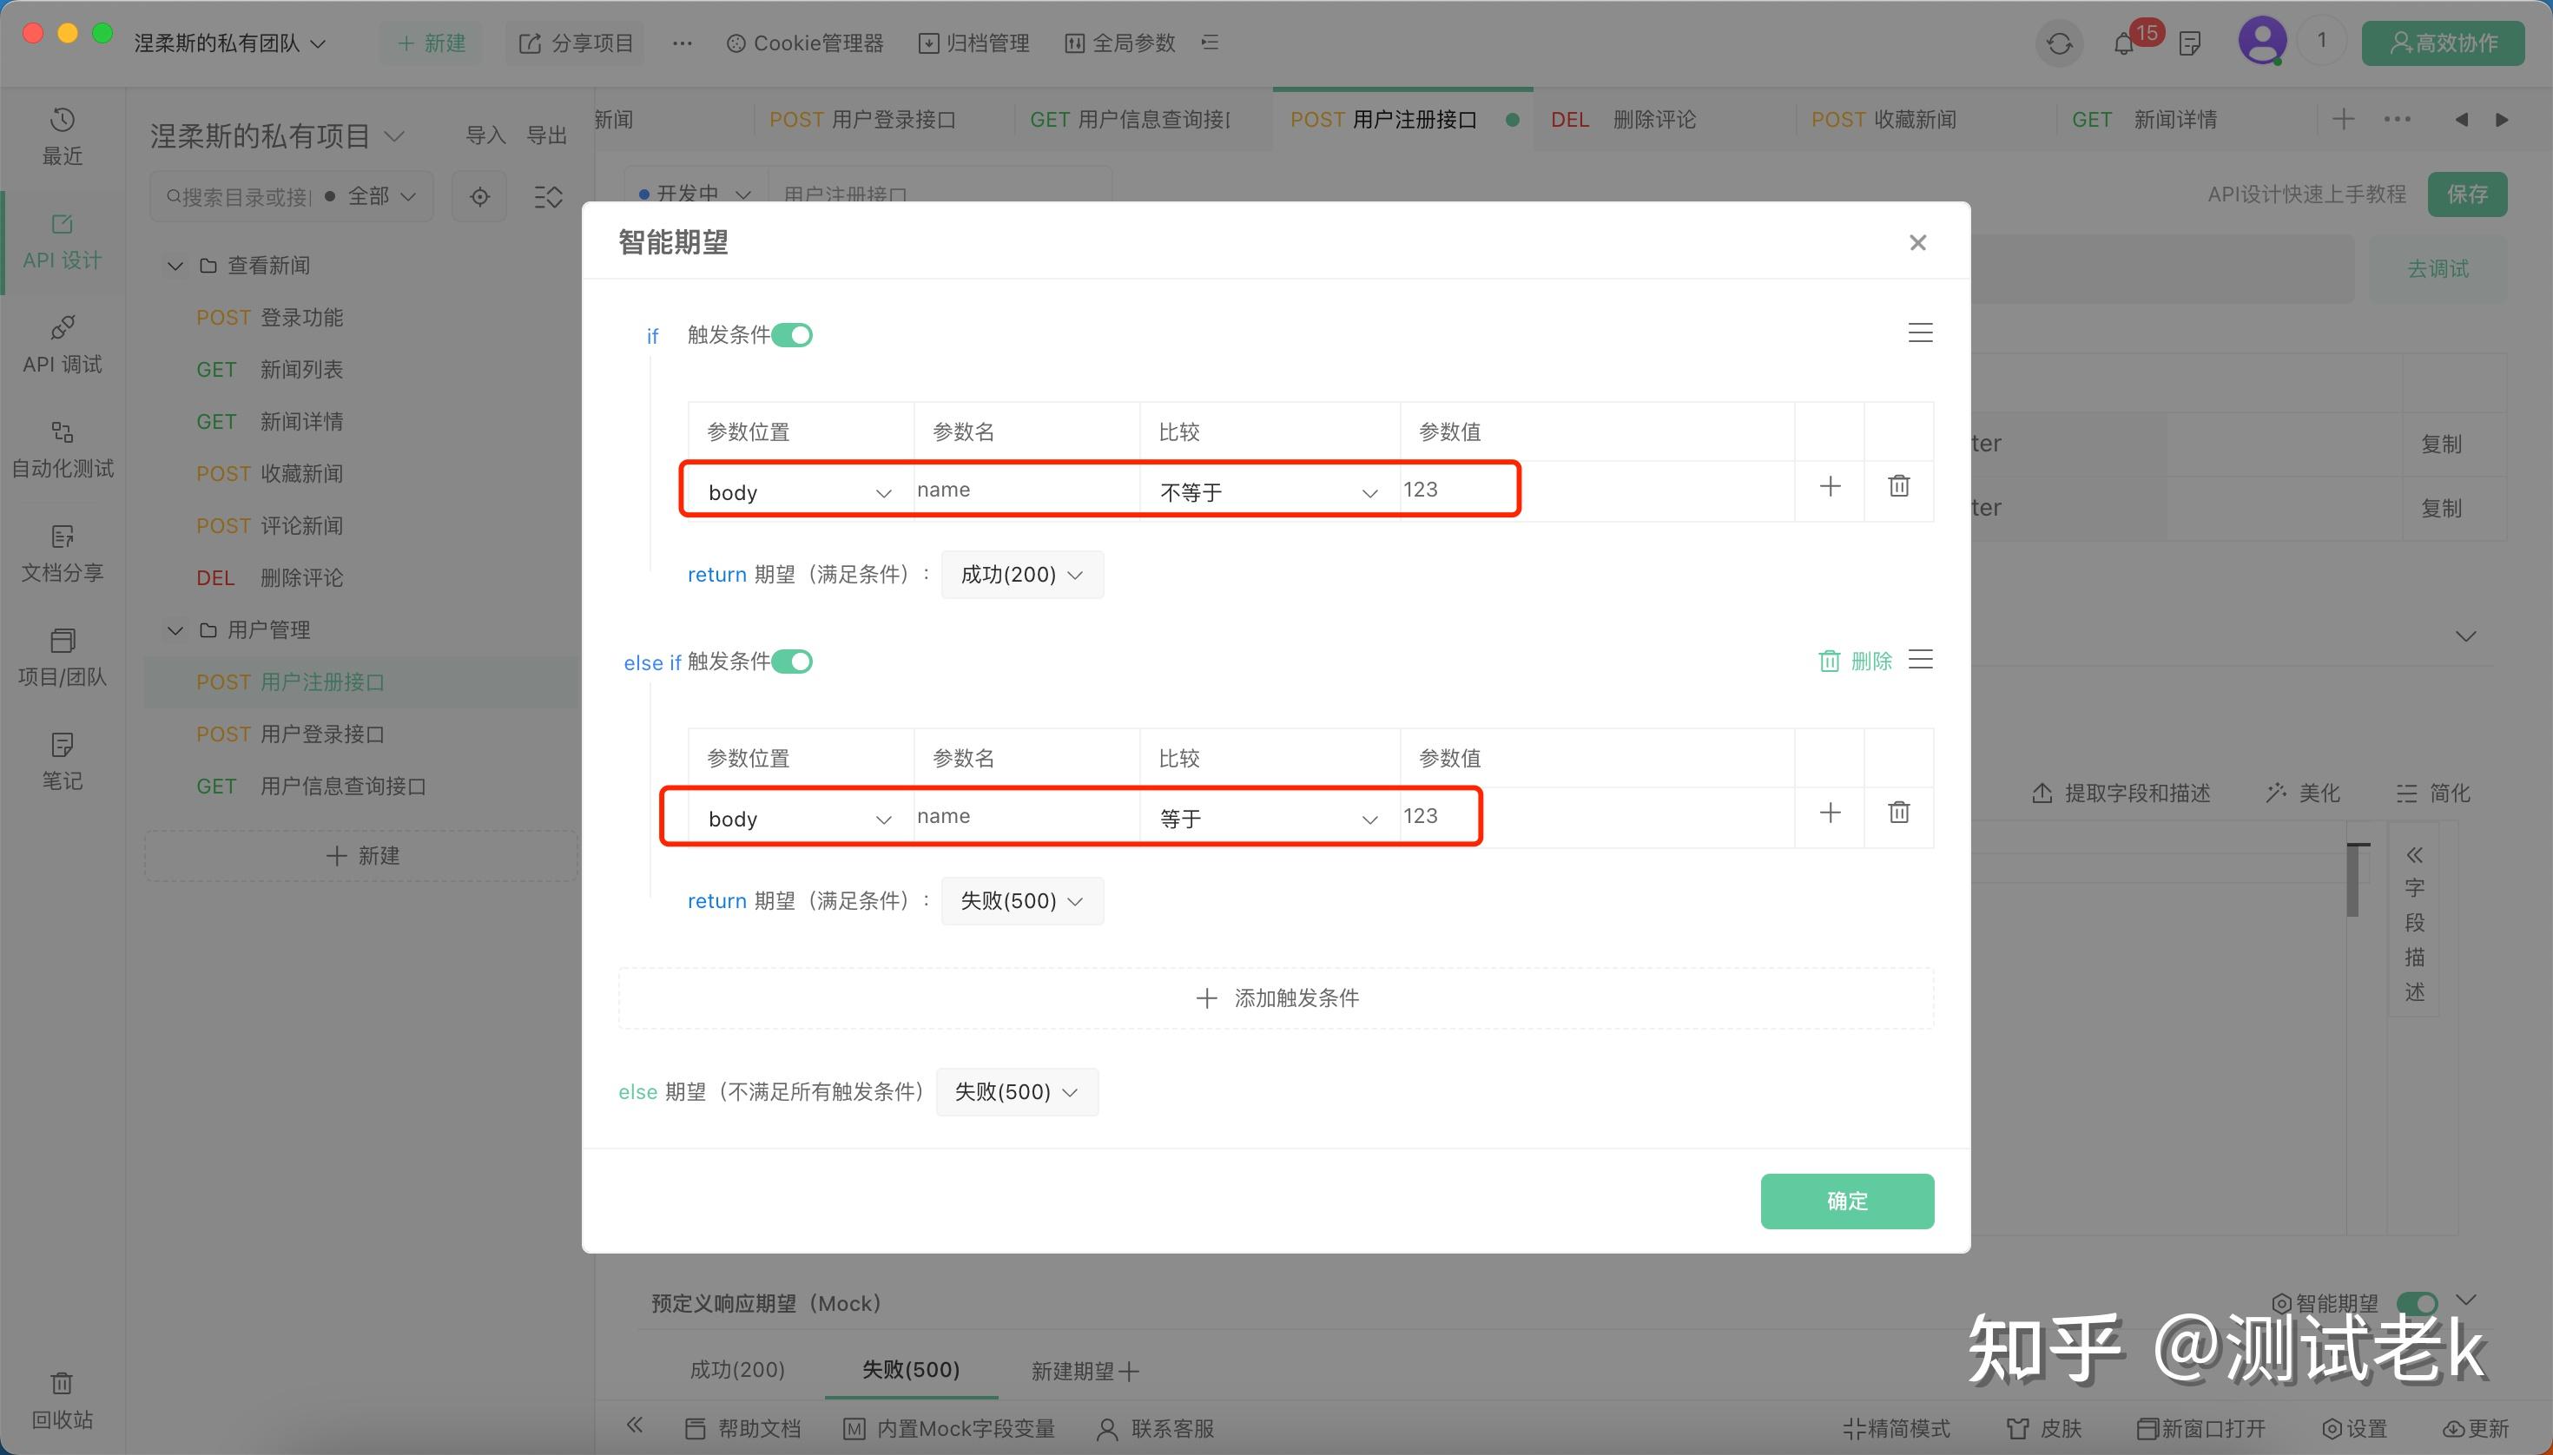
Task: Open the 自动化测试 panel
Action: click(x=62, y=449)
